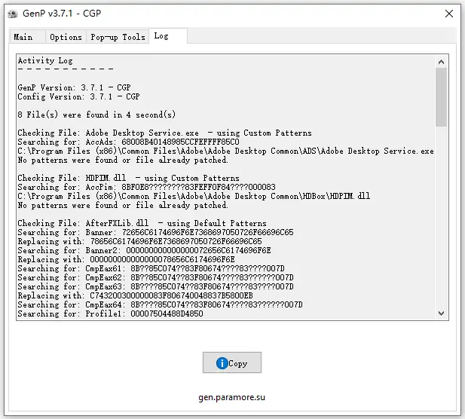The image size is (465, 419).
Task: Click 'Searching for: CmpEax63' line
Action: (x=156, y=286)
